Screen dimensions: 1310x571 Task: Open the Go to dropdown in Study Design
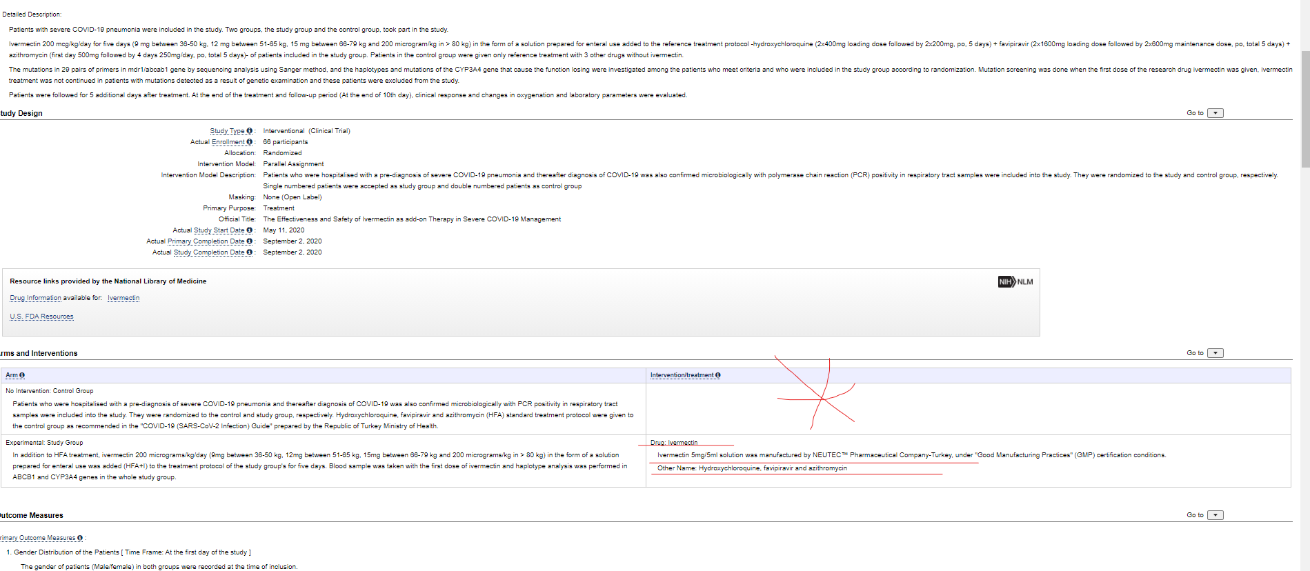pyautogui.click(x=1215, y=113)
